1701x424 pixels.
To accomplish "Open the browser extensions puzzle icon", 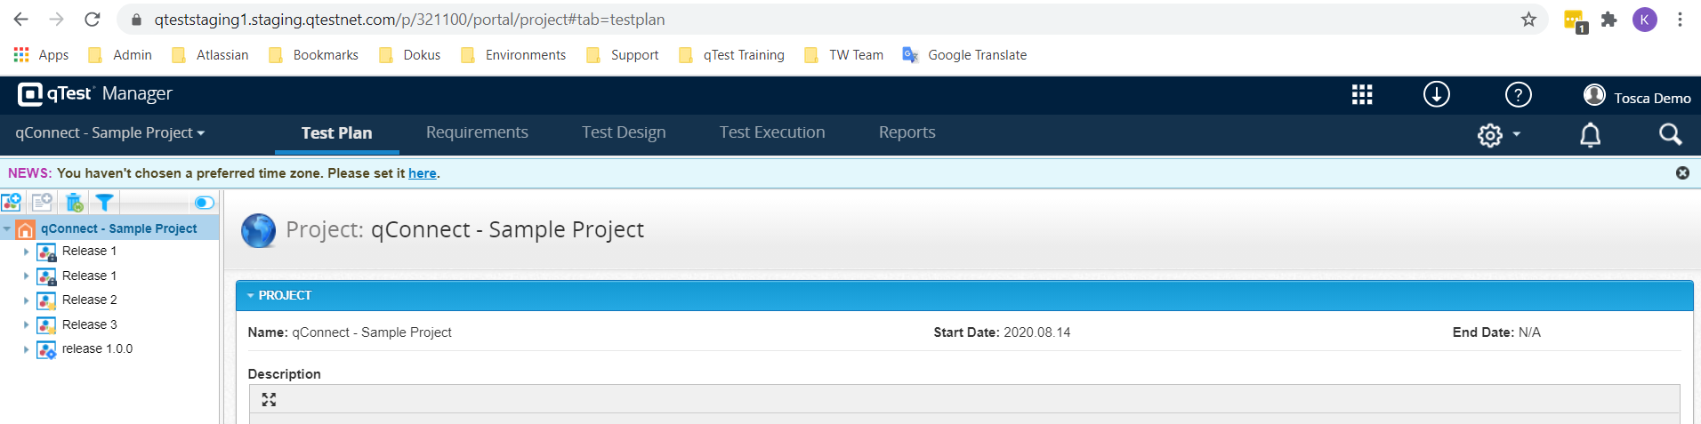I will [x=1608, y=20].
